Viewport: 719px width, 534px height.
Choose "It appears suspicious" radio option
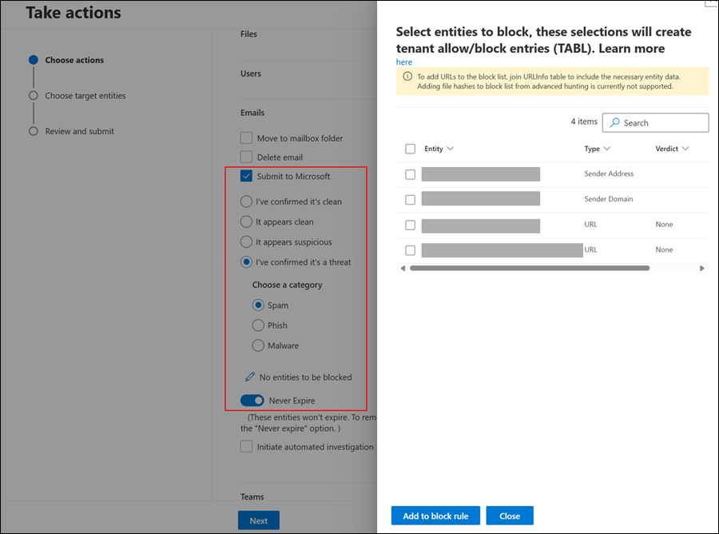coord(247,242)
